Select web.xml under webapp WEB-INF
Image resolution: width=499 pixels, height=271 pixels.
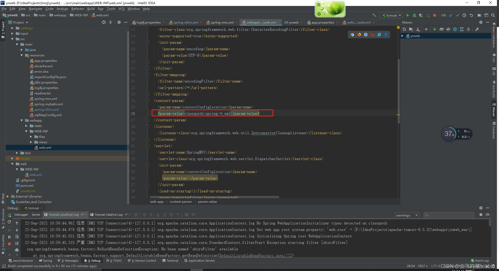46,147
